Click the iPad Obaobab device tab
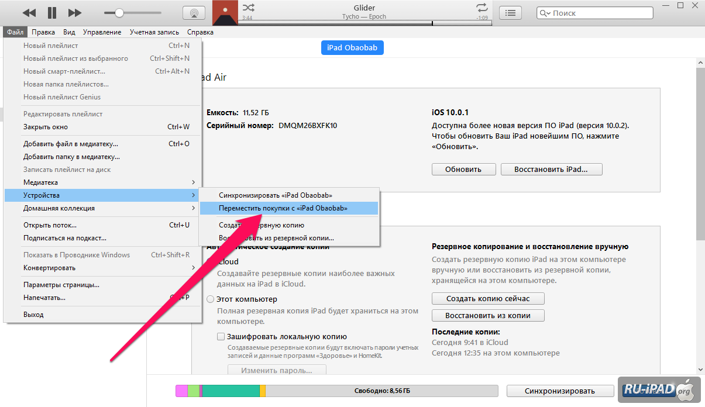This screenshot has height=407, width=705. [352, 48]
